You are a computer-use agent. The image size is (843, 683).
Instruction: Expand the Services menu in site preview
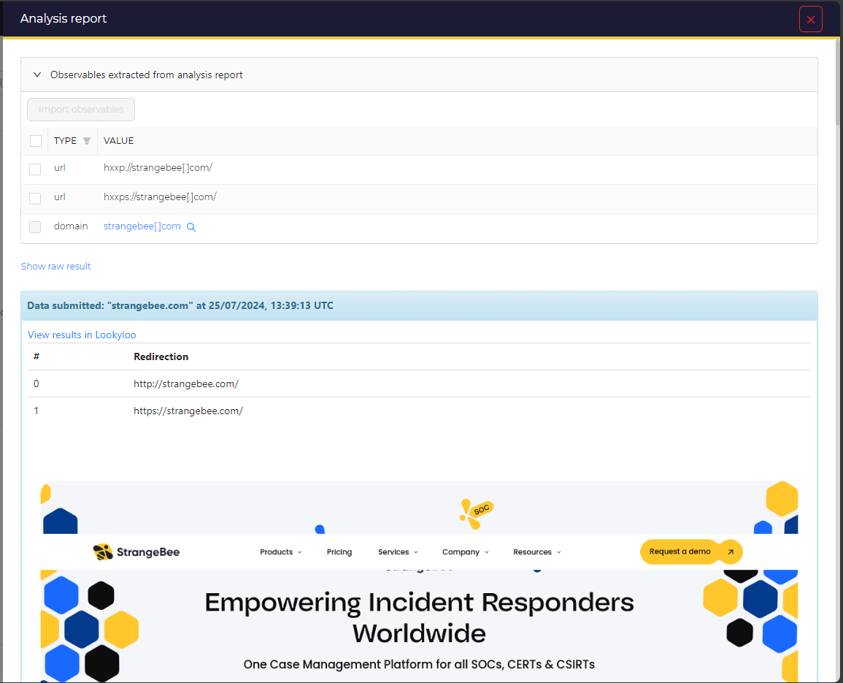[398, 552]
